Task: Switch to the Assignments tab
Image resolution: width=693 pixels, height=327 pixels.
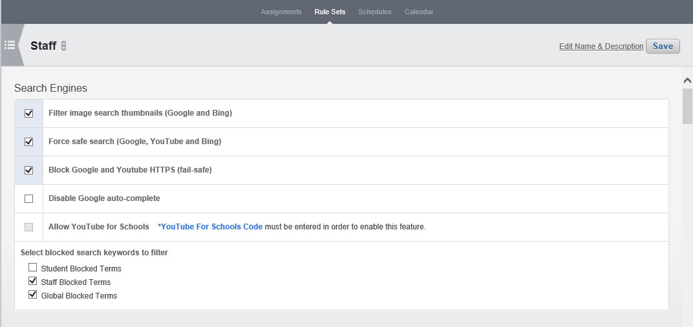Action: pos(281,12)
